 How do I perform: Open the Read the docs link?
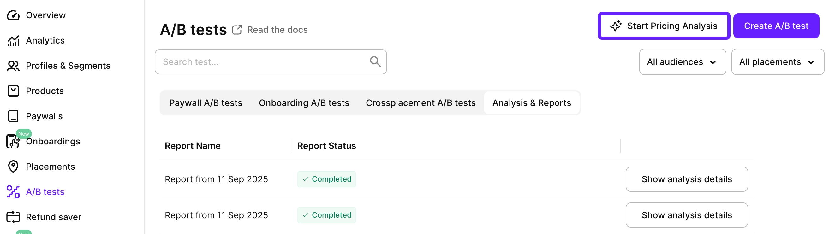click(x=277, y=30)
